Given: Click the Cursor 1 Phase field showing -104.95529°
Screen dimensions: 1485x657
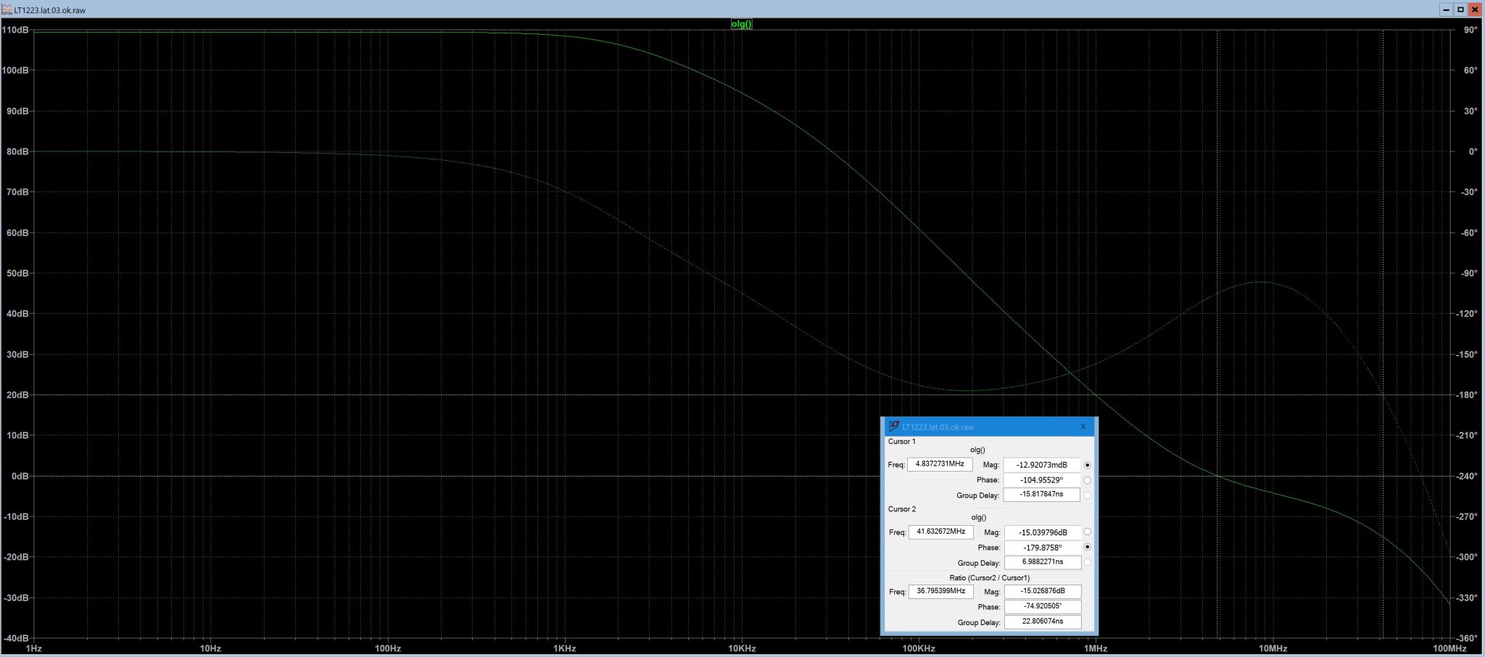Looking at the screenshot, I should (x=1042, y=480).
